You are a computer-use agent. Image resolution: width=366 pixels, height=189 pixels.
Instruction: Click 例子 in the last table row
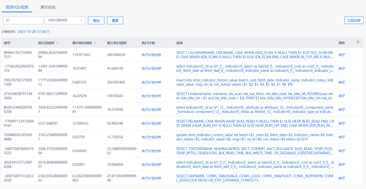[342, 178]
